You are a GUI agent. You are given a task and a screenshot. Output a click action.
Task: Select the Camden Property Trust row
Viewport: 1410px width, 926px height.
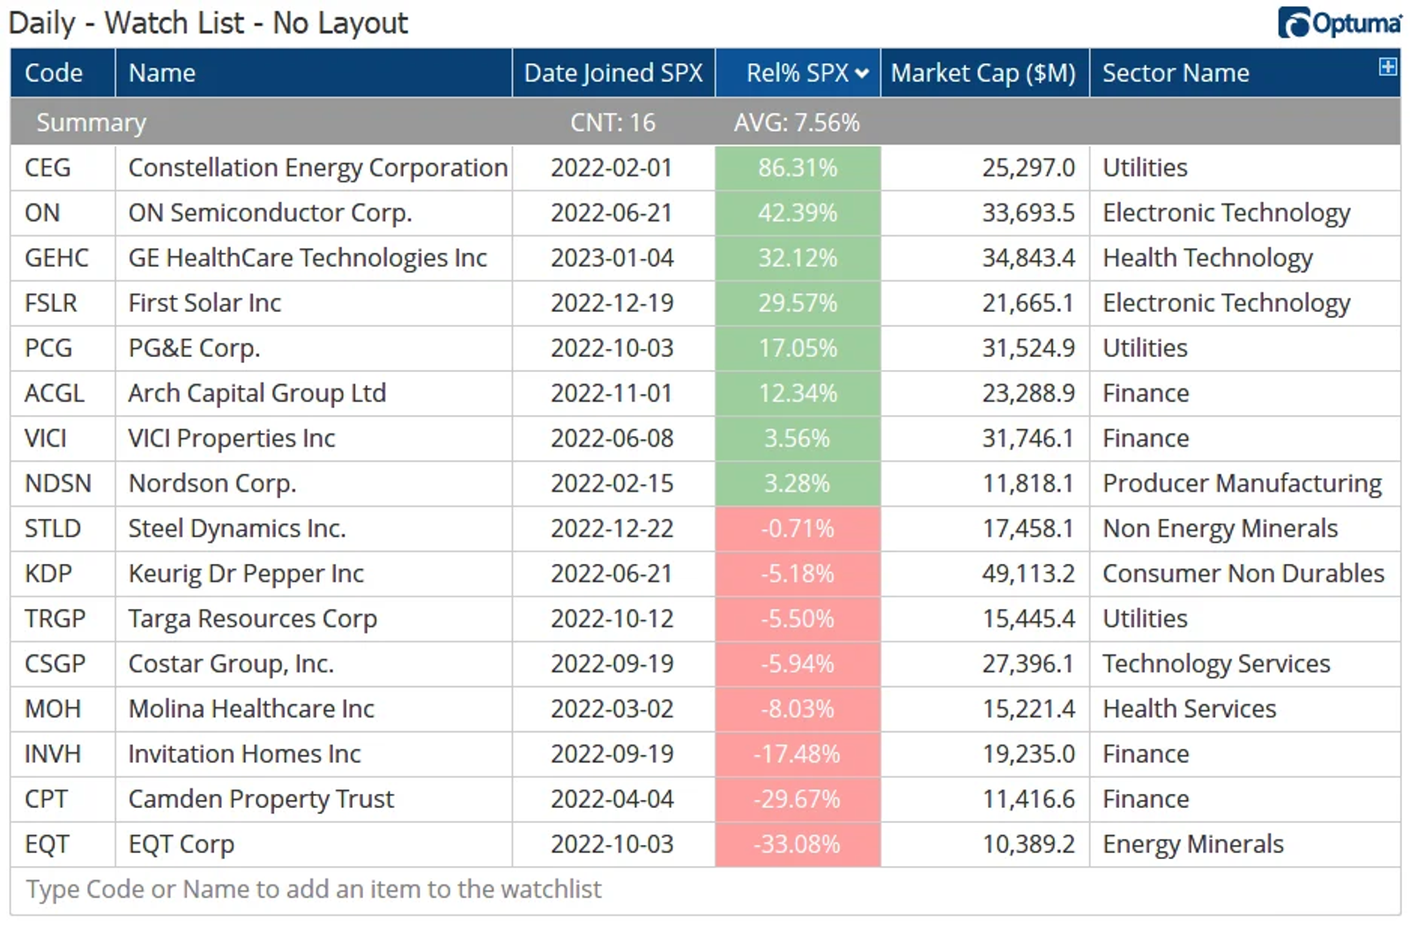[705, 799]
